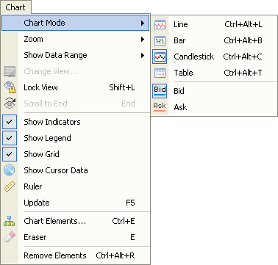This screenshot has width=278, height=265.
Task: Click Update to refresh the chart
Action: [x=76, y=203]
